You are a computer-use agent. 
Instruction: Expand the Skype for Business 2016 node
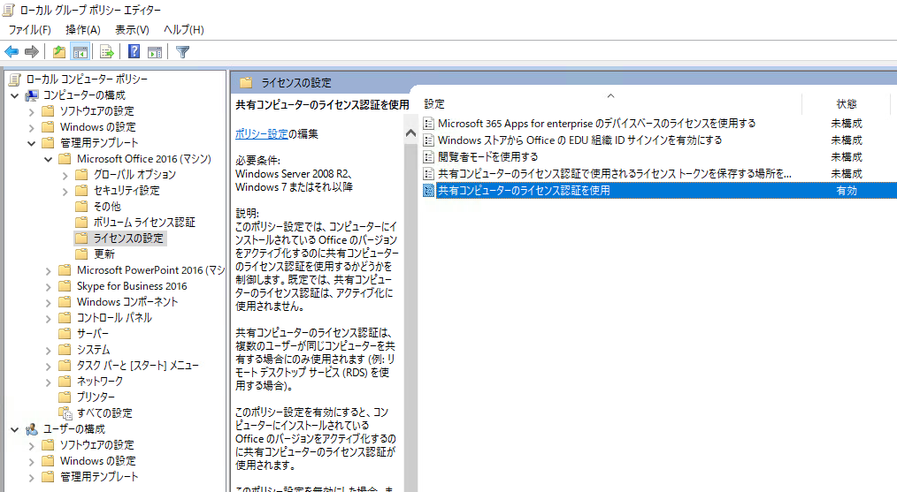(x=48, y=286)
